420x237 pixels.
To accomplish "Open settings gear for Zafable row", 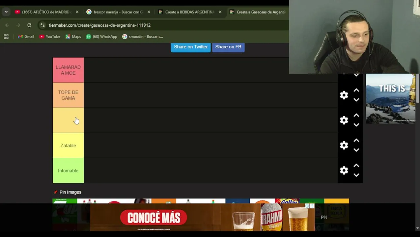I will 344,145.
